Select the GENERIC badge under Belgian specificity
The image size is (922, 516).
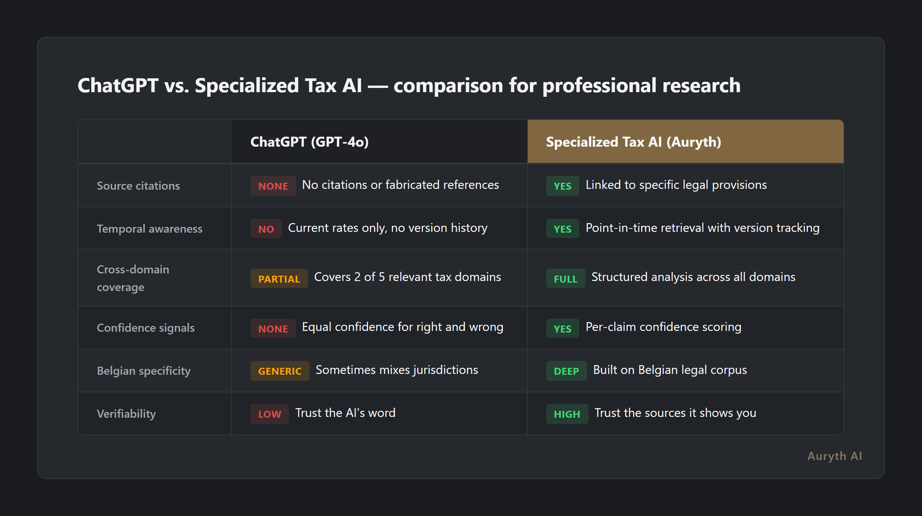coord(280,371)
